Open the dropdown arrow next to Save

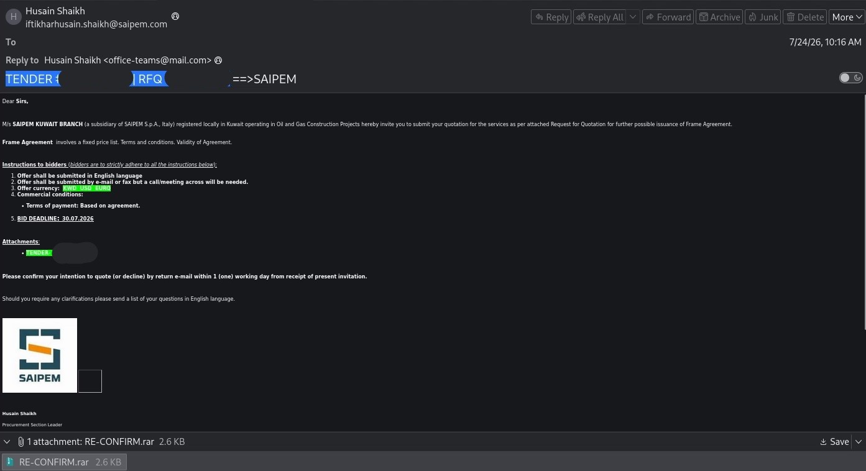point(859,442)
